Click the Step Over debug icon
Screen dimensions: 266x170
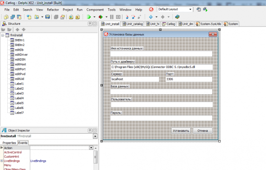[x=133, y=17]
